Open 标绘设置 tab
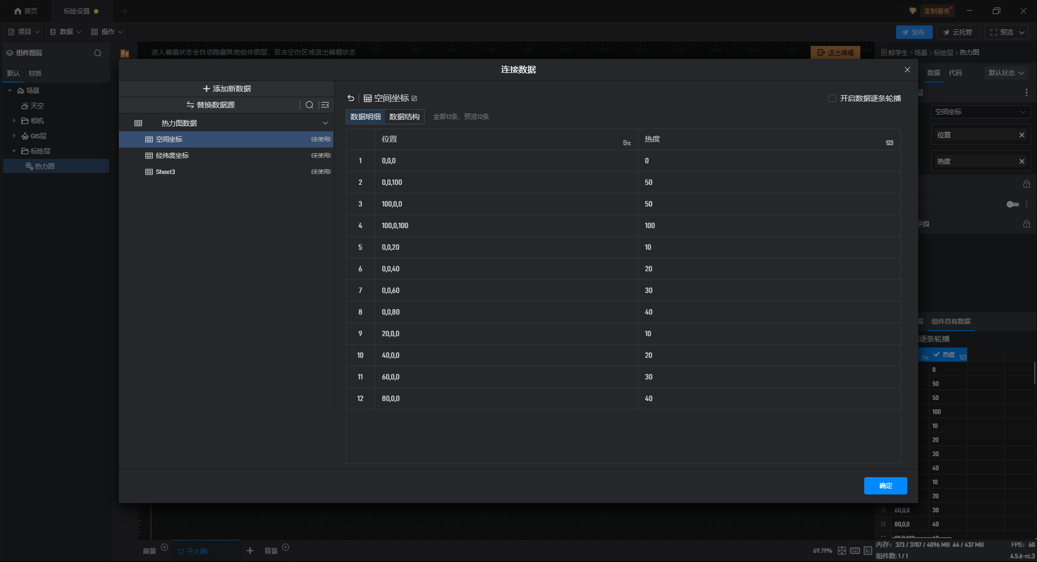This screenshot has height=562, width=1037. [x=81, y=11]
